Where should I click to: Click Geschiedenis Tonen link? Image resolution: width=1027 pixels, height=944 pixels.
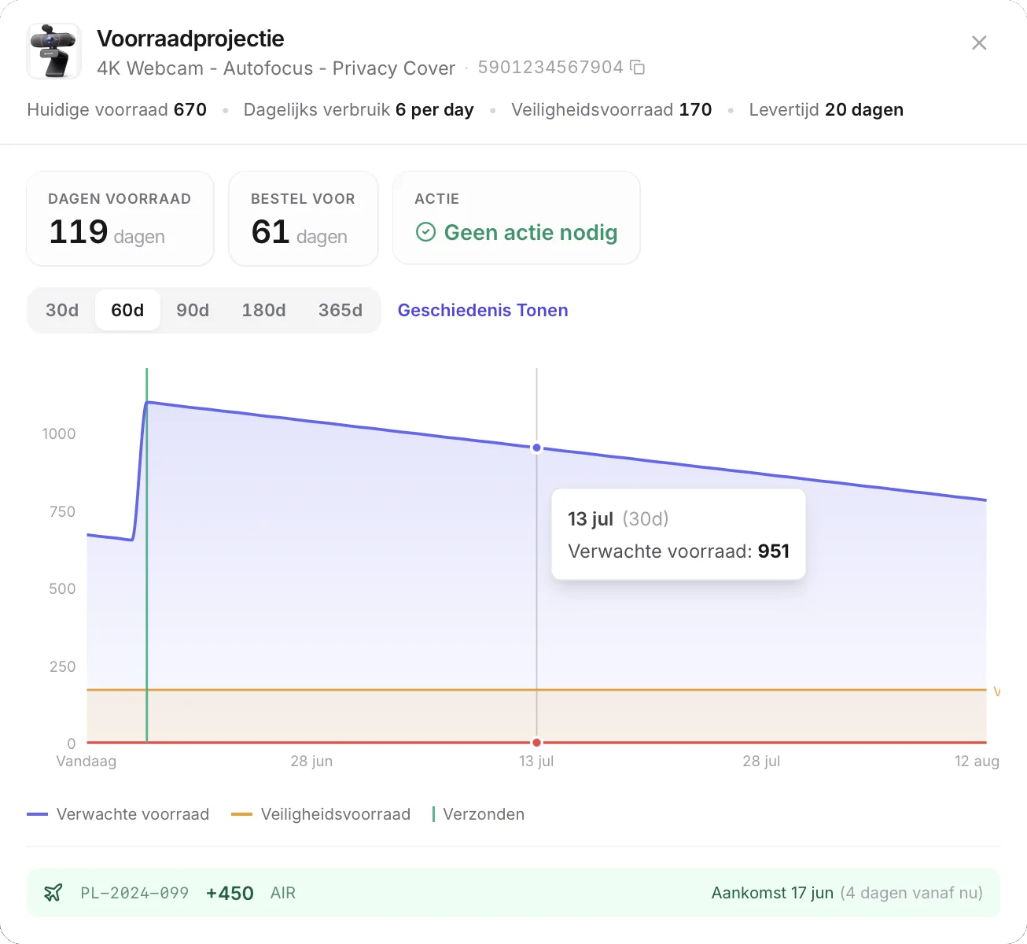(x=483, y=310)
